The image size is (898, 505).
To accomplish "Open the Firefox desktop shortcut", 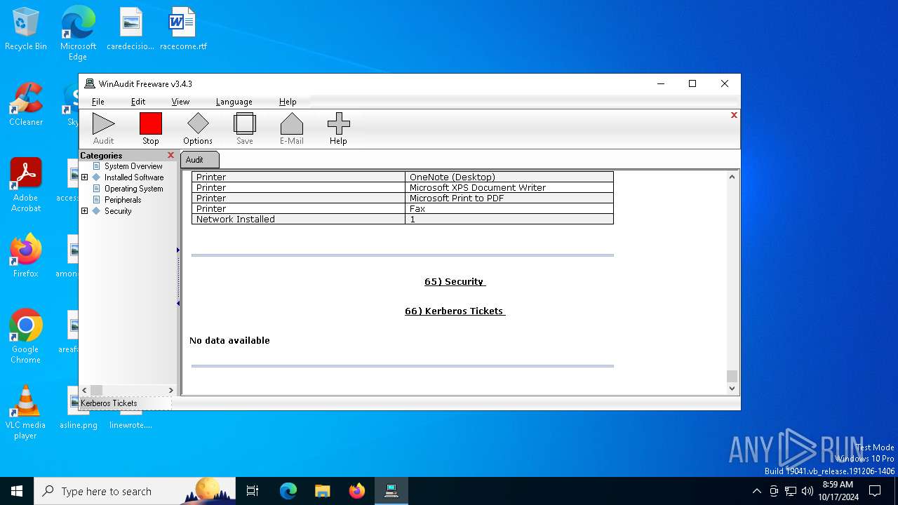I will pyautogui.click(x=26, y=256).
